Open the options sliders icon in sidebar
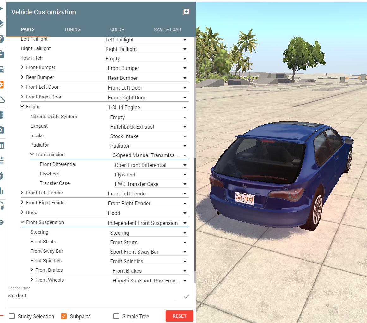The width and height of the screenshot is (367, 323). pos(2,161)
